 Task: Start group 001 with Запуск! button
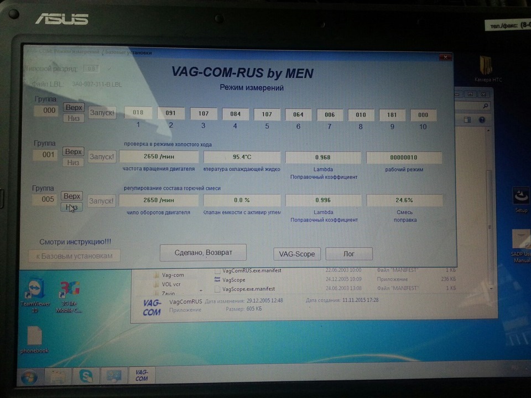point(102,156)
